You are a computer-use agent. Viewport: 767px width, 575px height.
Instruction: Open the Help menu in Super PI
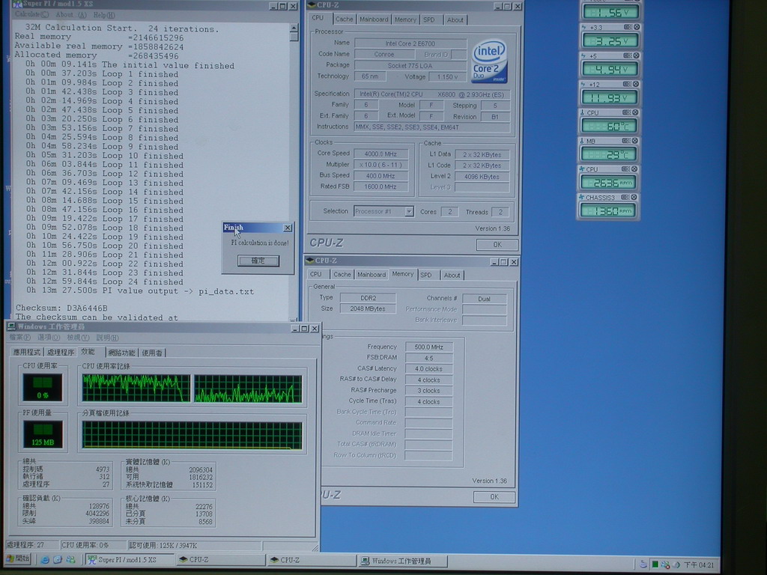[103, 15]
